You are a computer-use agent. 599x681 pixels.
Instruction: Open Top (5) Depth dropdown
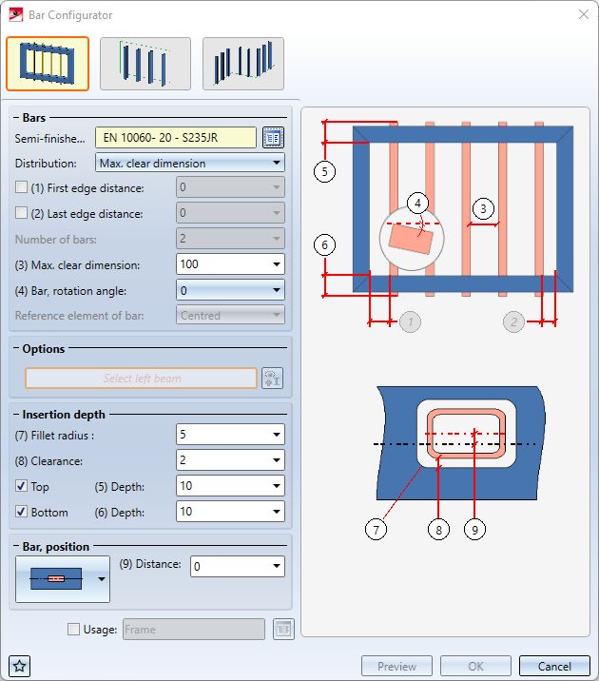click(277, 486)
